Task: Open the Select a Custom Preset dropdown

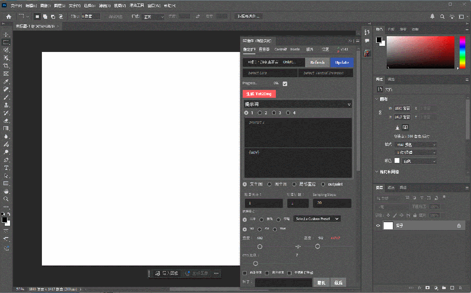Action: click(317, 219)
